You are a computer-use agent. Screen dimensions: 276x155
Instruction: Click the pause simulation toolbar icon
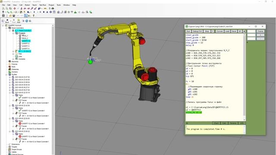coord(40,12)
